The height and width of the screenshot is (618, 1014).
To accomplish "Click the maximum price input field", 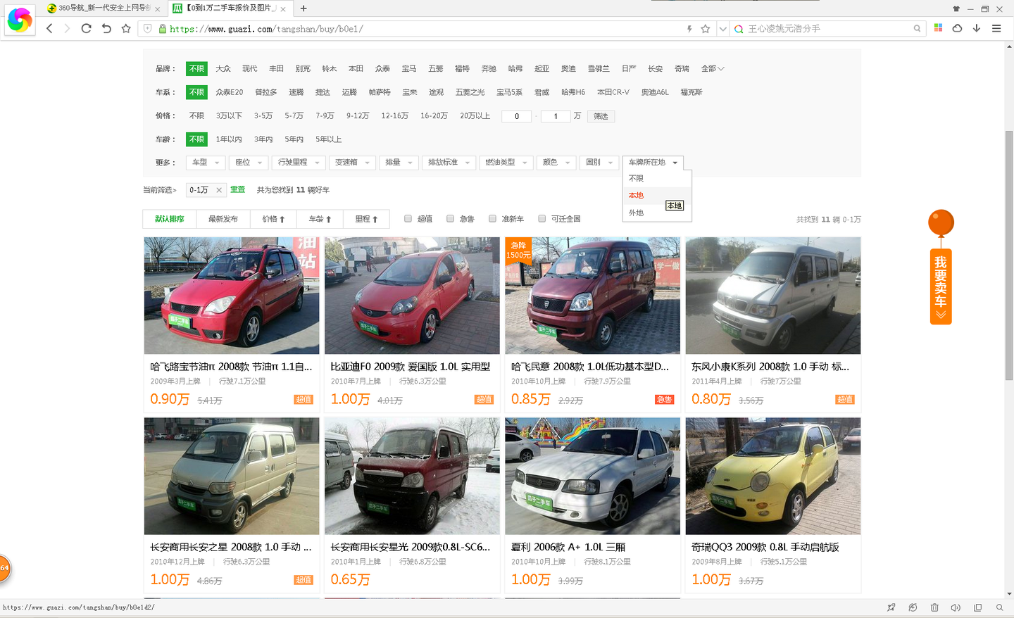I will [556, 116].
